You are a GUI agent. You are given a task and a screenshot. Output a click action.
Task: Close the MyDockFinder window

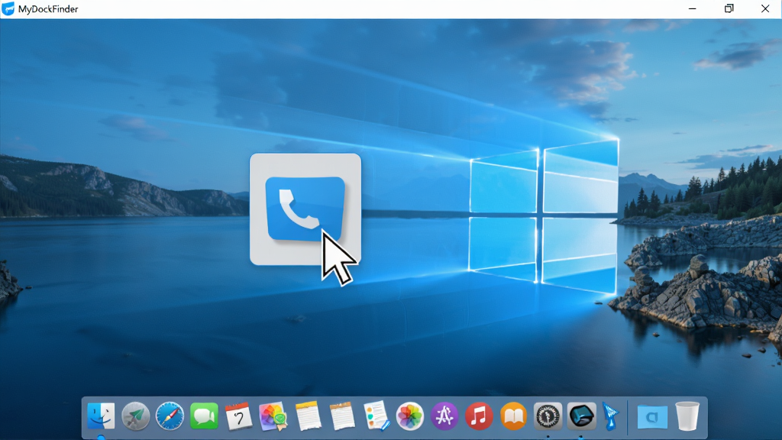click(765, 8)
